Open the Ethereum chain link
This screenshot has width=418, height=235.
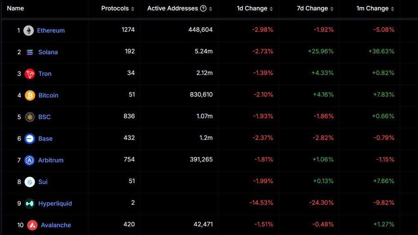tap(51, 31)
